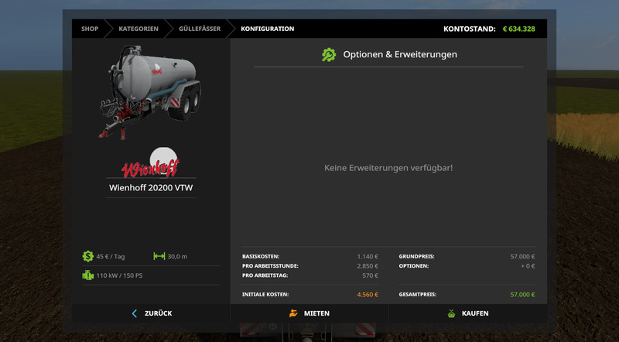Screen dimensions: 619x342
Task: Click the orange rent handshake icon
Action: point(293,313)
